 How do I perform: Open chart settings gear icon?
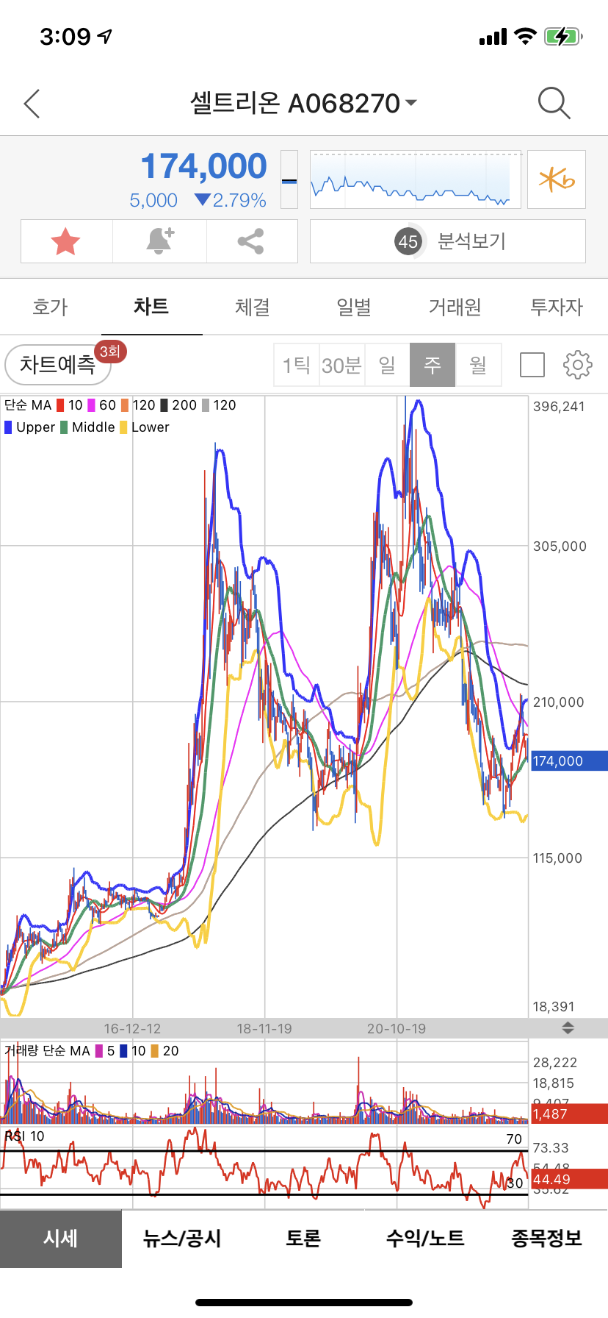[577, 364]
